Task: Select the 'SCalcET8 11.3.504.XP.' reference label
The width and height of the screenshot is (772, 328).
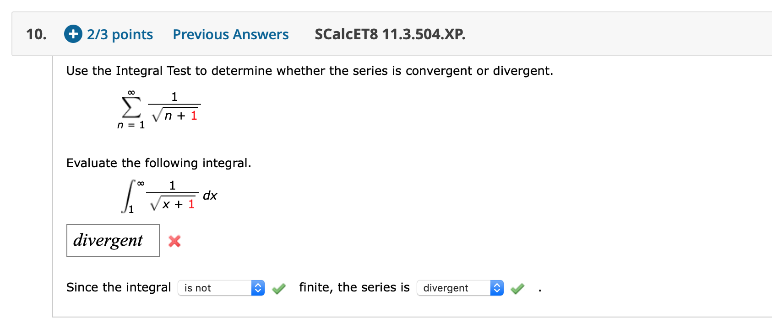Action: coord(390,34)
